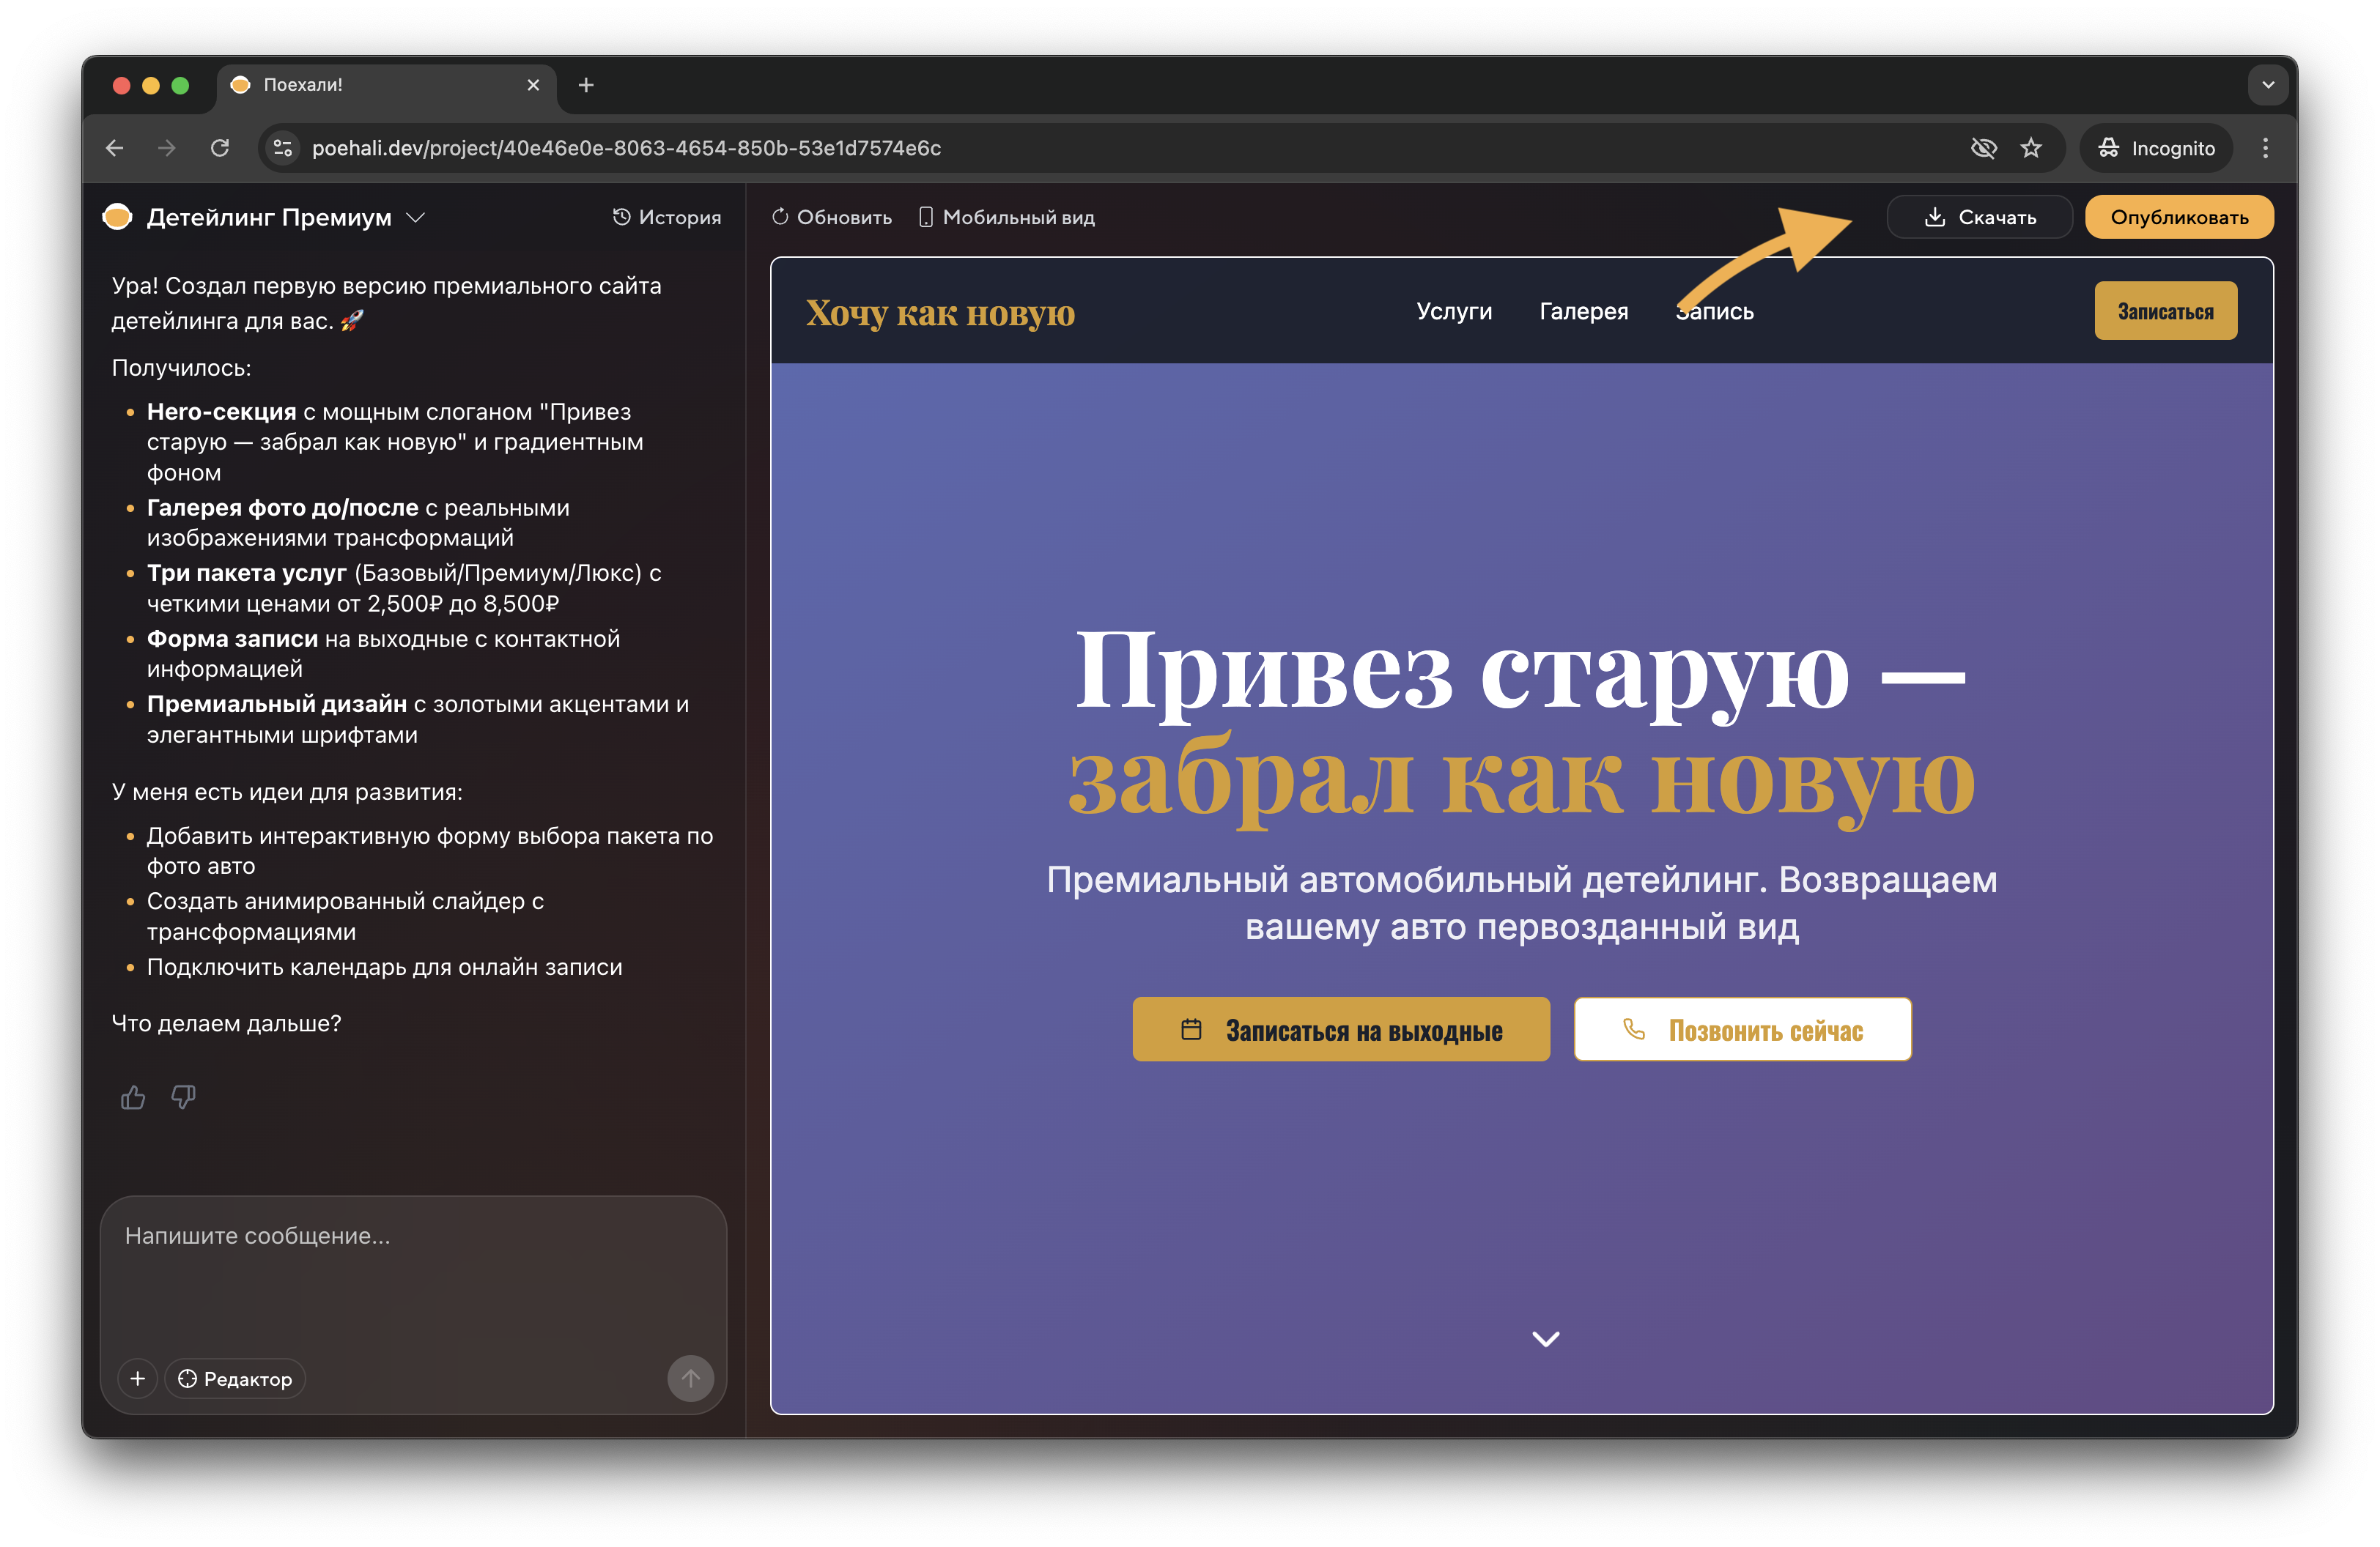Expand the Детейлинг Премиум project dropdown
The height and width of the screenshot is (1547, 2380).
tap(416, 217)
